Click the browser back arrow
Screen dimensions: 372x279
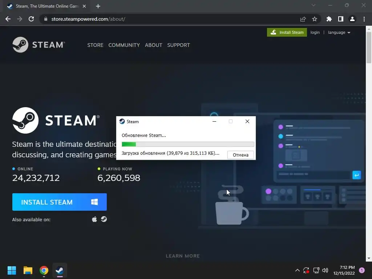click(x=8, y=19)
